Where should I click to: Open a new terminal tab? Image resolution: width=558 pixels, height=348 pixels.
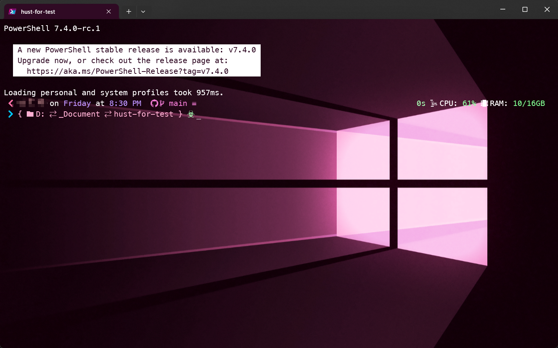(x=129, y=11)
